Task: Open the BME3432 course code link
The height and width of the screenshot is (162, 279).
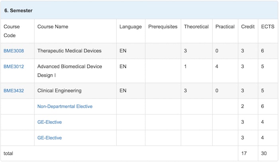Action: click(14, 91)
